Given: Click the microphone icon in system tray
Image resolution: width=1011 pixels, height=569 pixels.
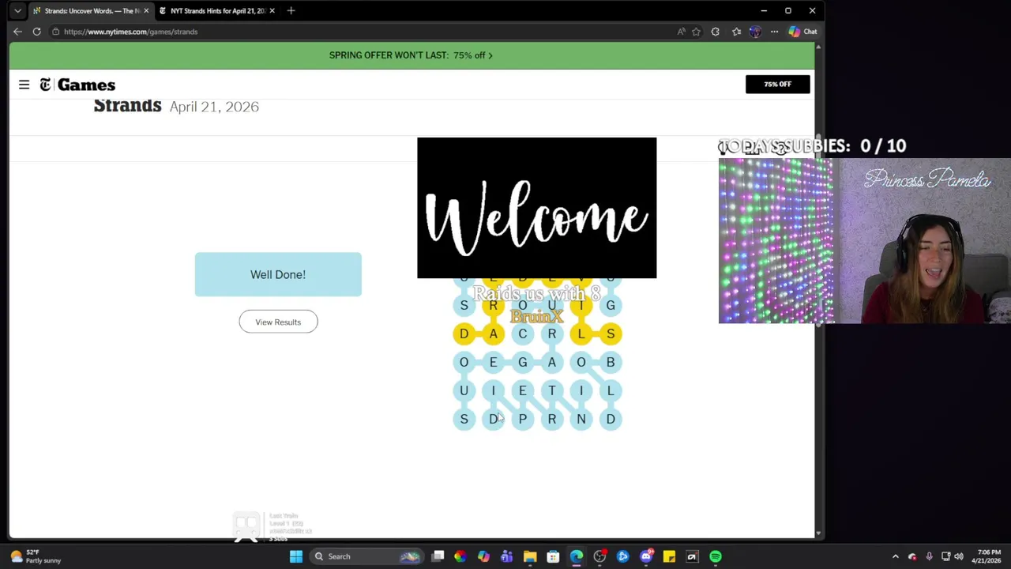Looking at the screenshot, I should tap(929, 556).
